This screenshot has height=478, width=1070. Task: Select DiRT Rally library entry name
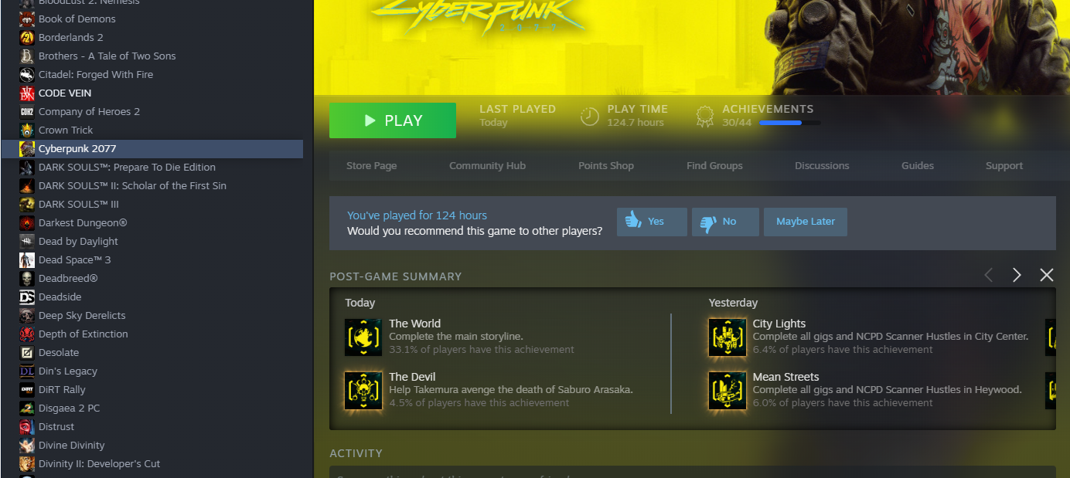[62, 389]
